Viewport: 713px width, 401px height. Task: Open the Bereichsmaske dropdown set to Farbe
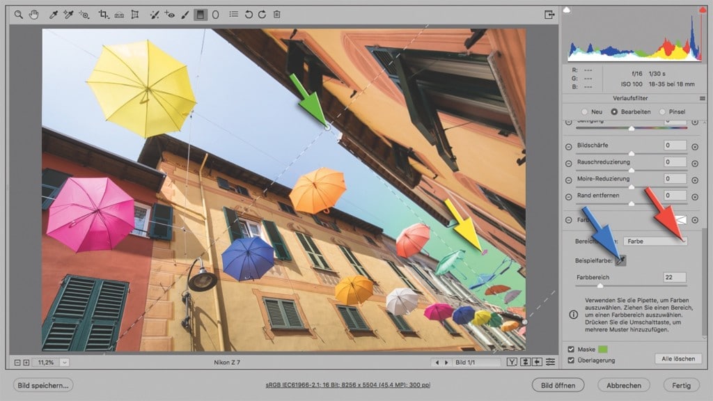coord(655,242)
